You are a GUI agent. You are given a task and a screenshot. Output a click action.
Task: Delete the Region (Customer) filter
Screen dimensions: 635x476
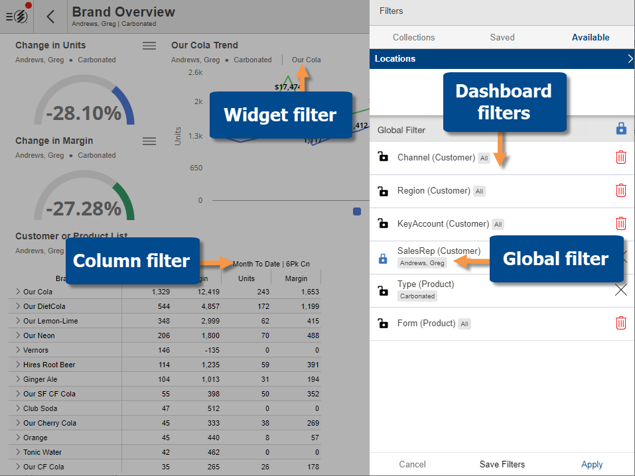620,191
